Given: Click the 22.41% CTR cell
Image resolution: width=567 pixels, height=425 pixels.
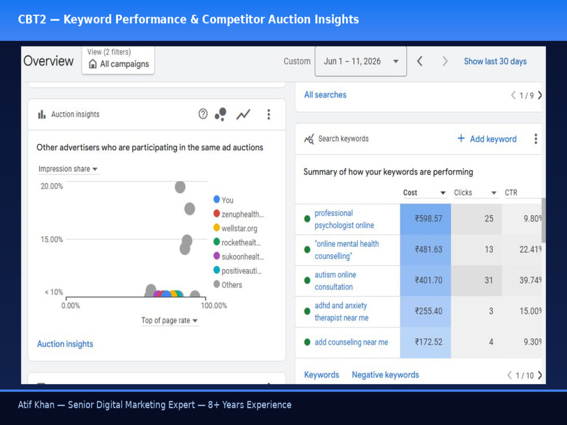Looking at the screenshot, I should 522,250.
